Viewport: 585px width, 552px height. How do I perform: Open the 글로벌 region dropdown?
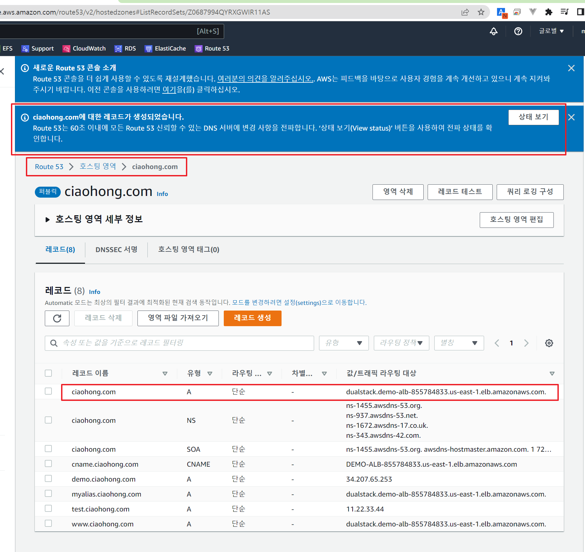click(551, 31)
